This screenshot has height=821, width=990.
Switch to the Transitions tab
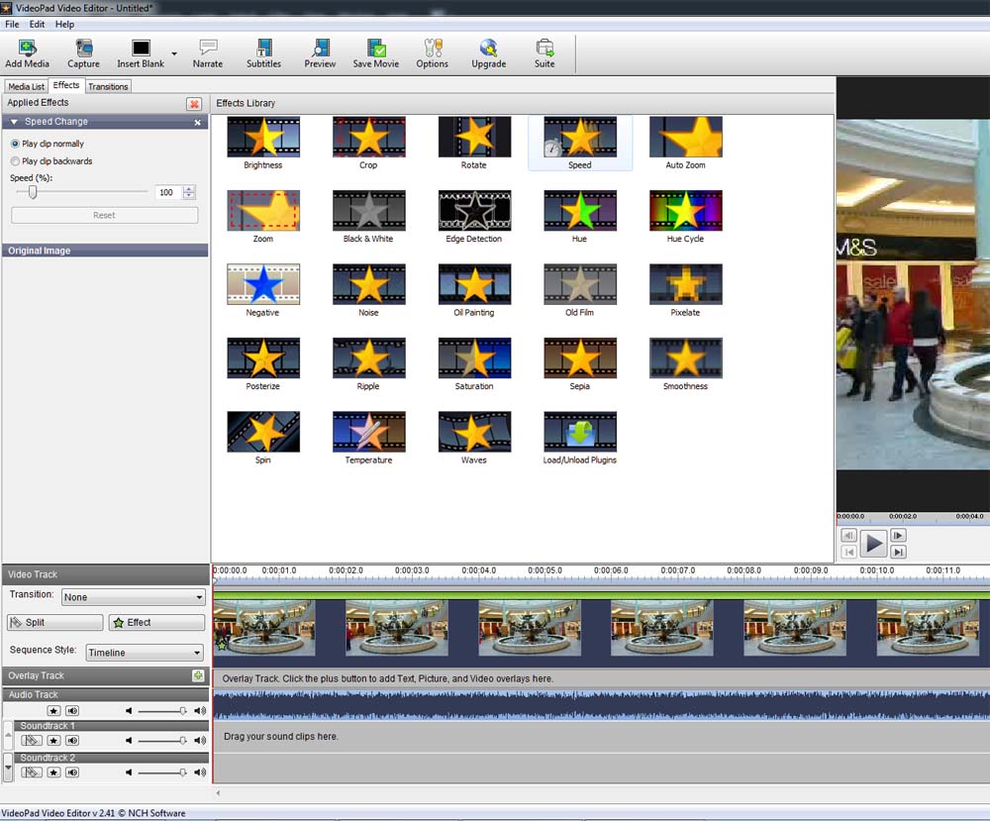point(108,86)
